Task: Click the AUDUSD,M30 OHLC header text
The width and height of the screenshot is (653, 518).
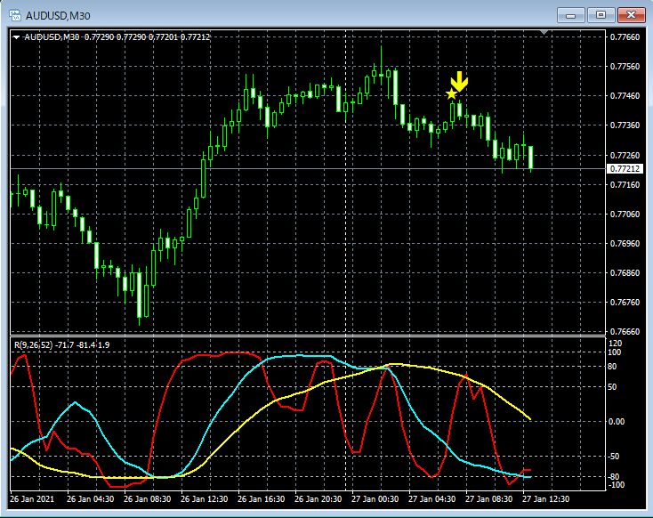Action: tap(117, 37)
